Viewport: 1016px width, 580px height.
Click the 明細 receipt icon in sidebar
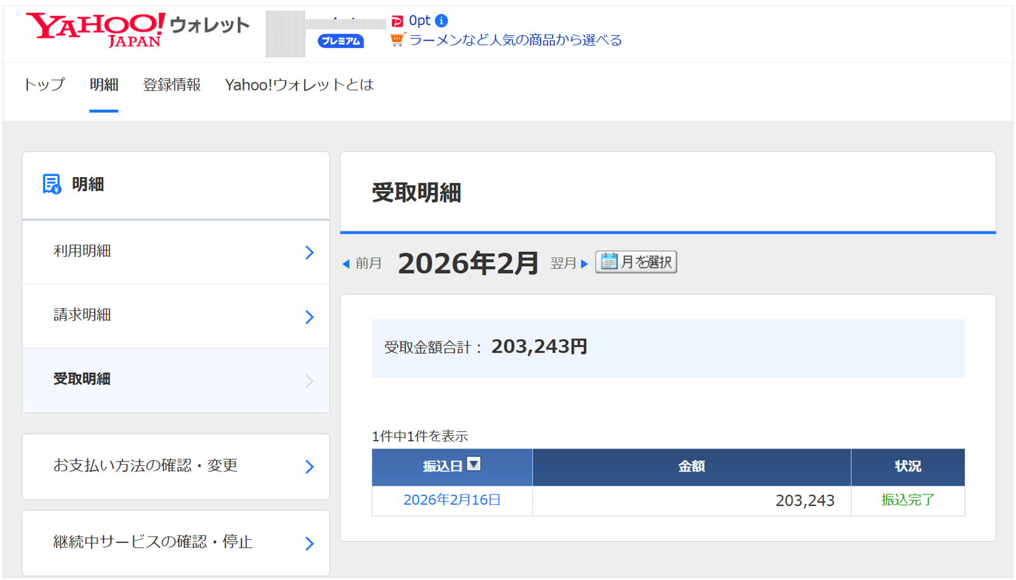click(x=52, y=184)
